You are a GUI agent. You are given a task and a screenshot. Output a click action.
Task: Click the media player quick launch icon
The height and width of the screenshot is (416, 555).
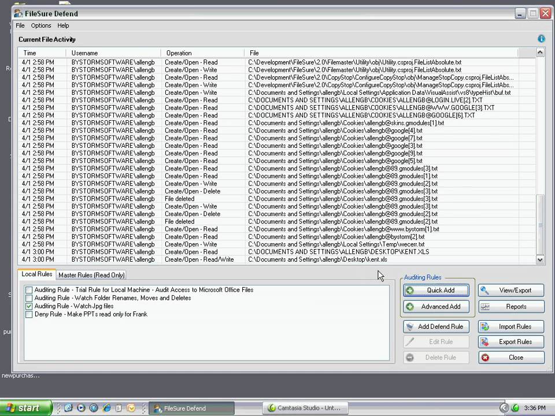point(81,408)
